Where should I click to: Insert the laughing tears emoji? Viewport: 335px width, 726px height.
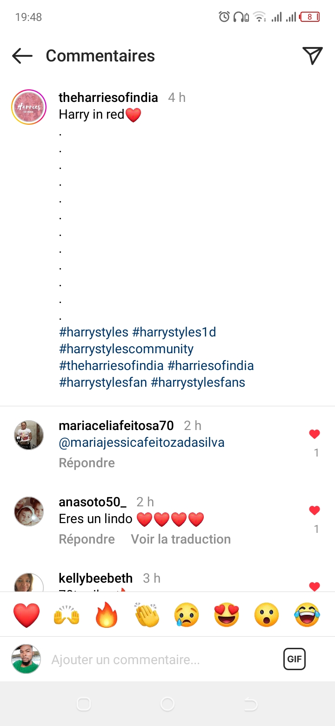(307, 615)
